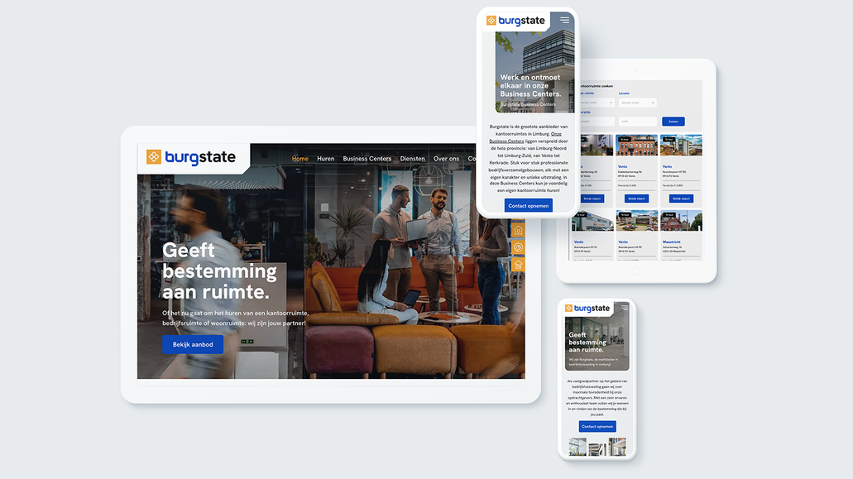Open the hamburger menu on the phone mockup

(x=564, y=20)
